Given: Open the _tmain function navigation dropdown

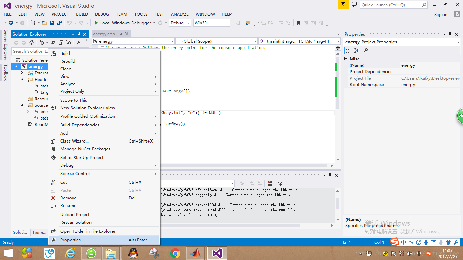Looking at the screenshot, I should tap(300, 41).
